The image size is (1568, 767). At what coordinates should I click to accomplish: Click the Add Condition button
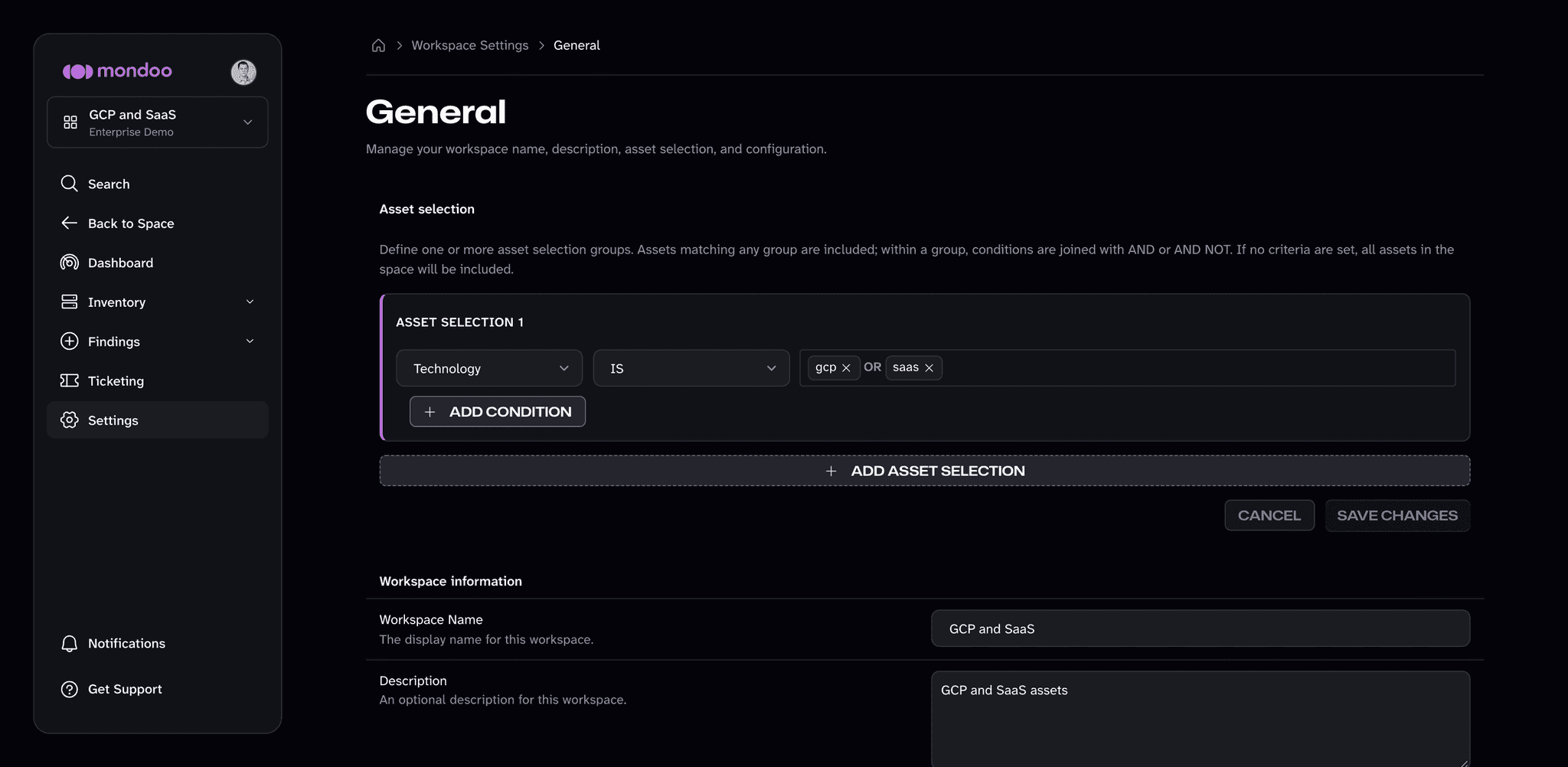tap(498, 412)
